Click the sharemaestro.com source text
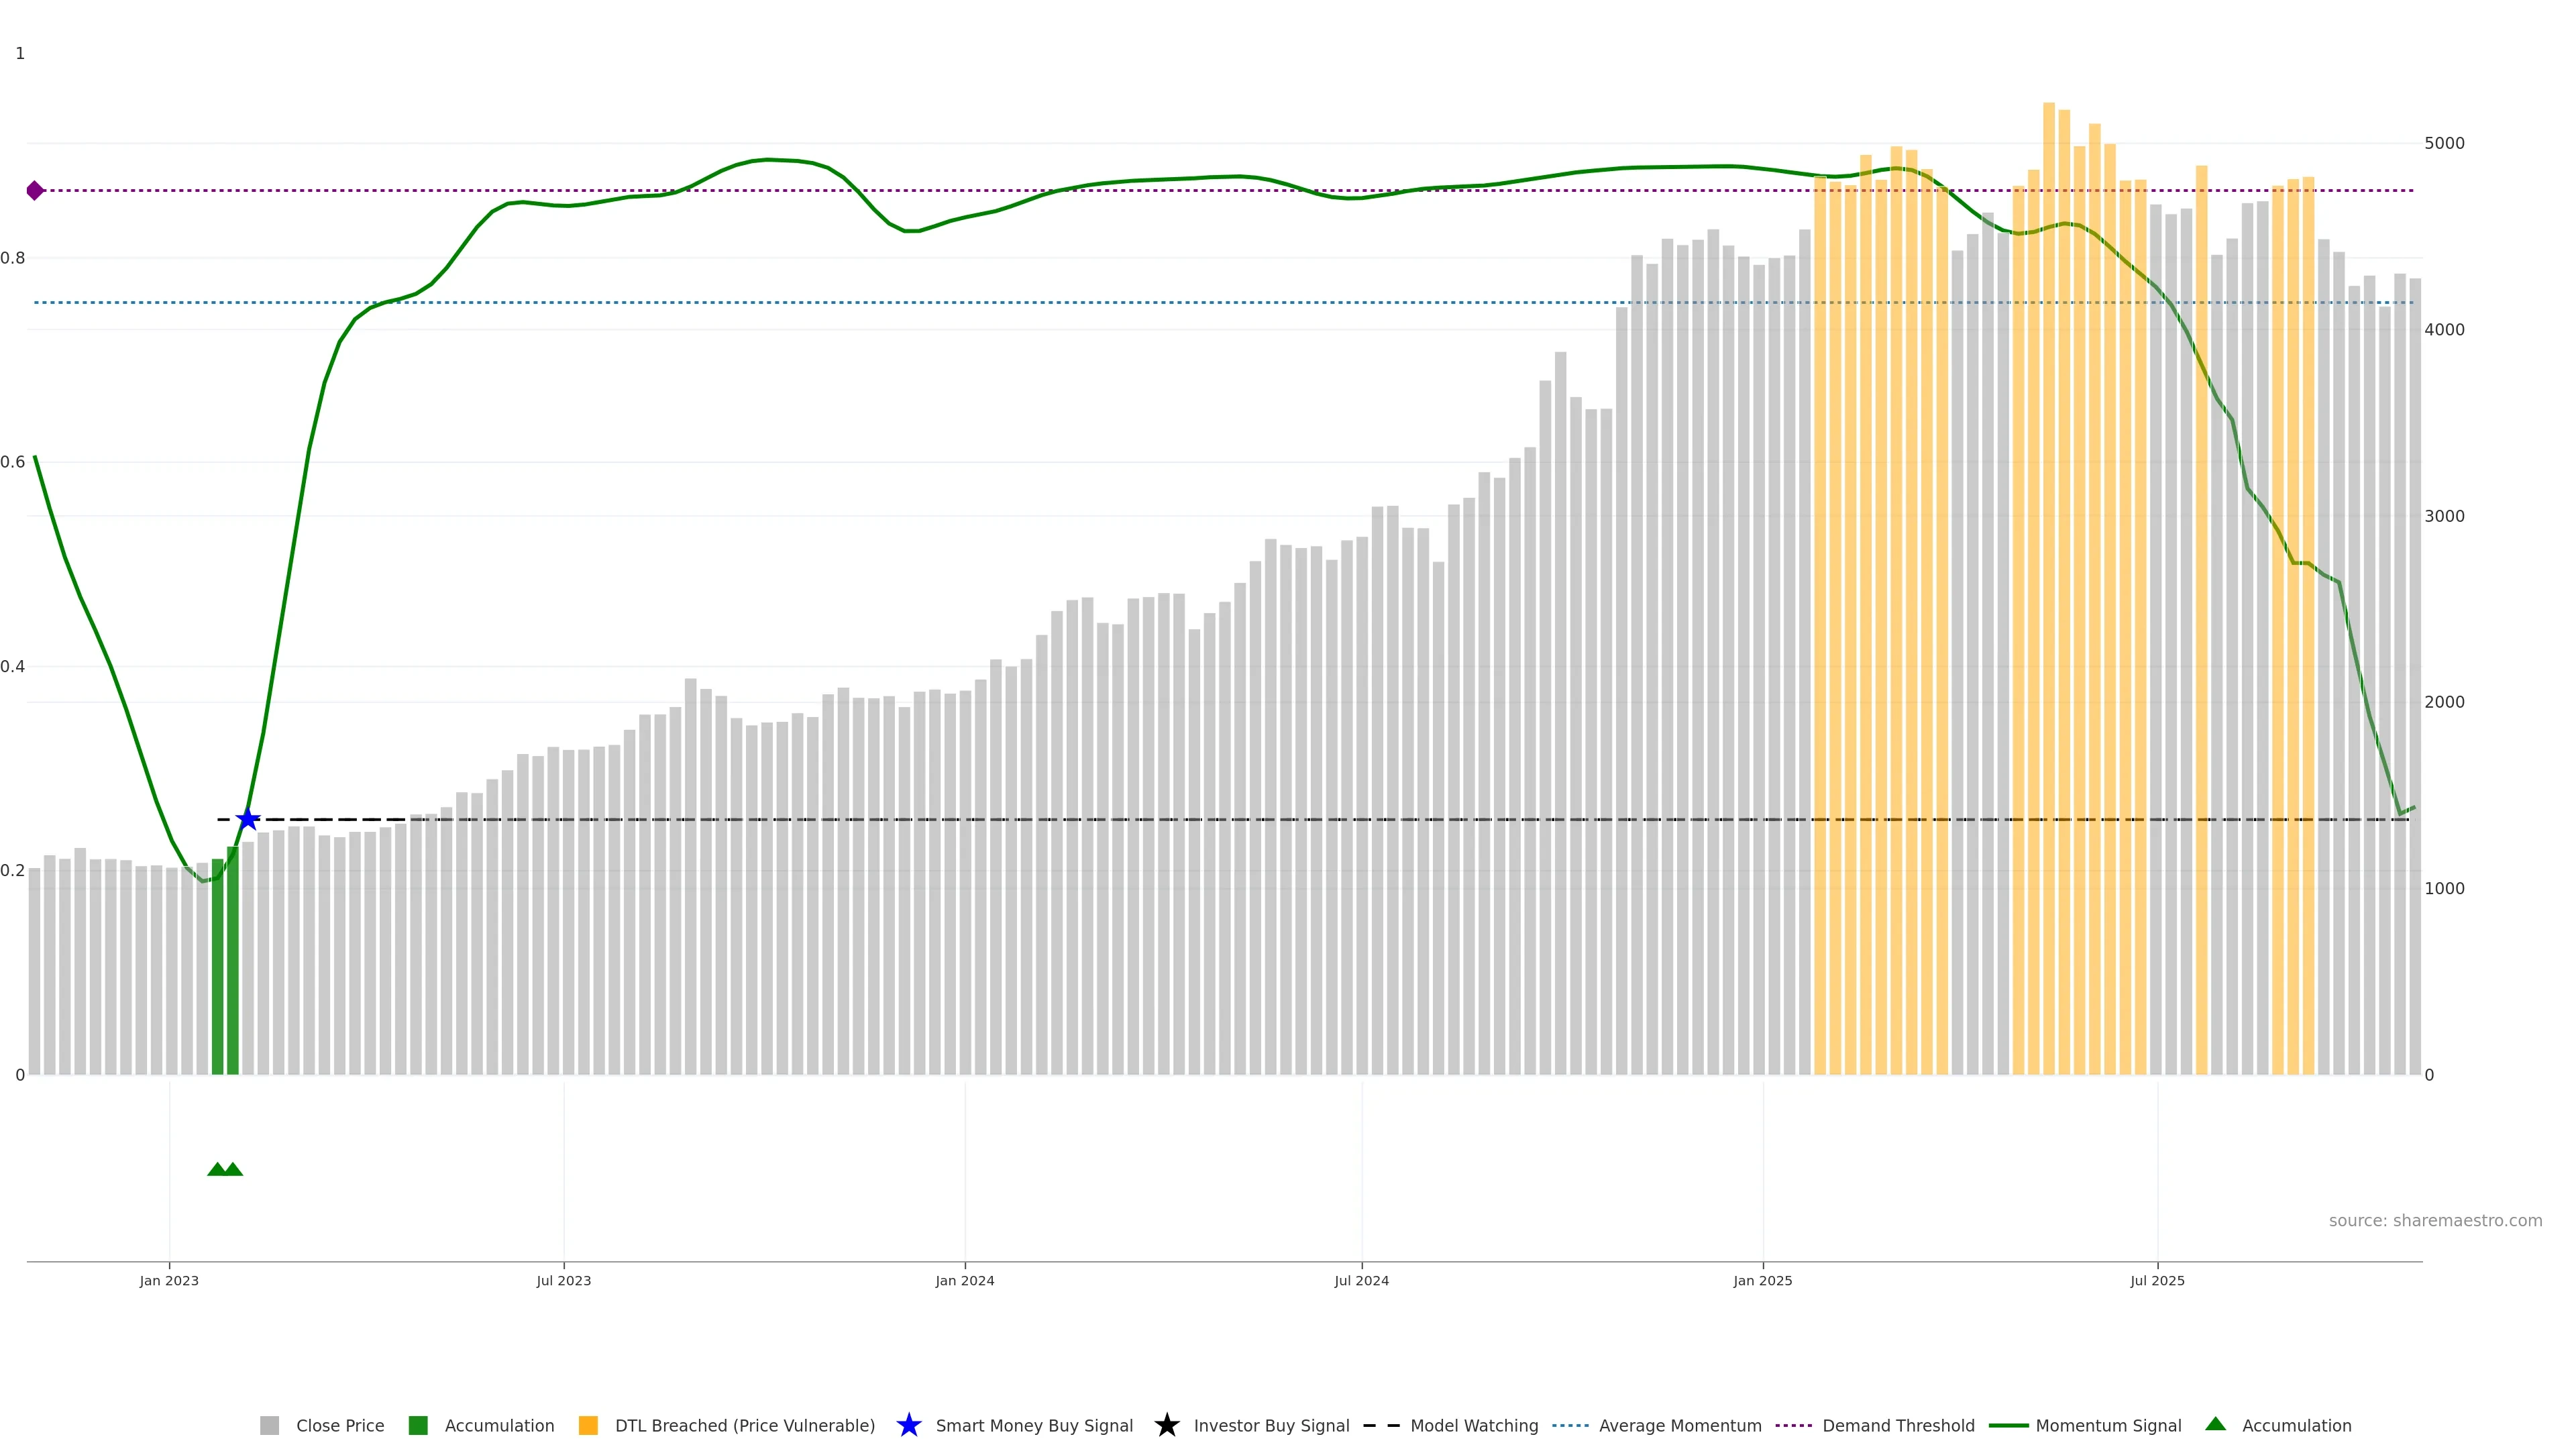This screenshot has height=1449, width=2576. click(2435, 1220)
